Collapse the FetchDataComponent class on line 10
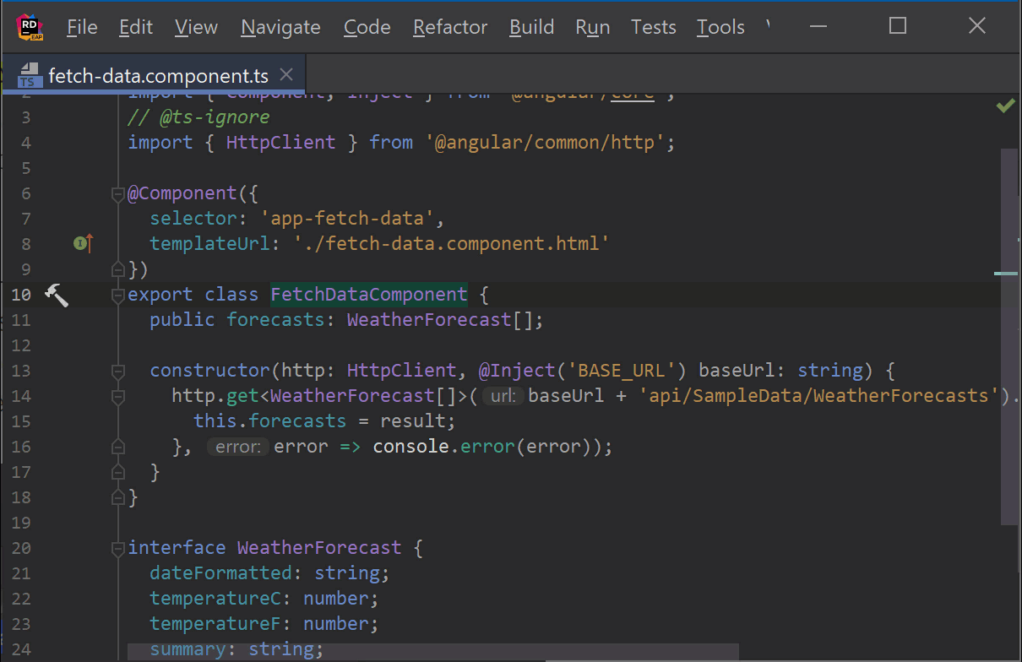This screenshot has width=1022, height=662. [118, 296]
